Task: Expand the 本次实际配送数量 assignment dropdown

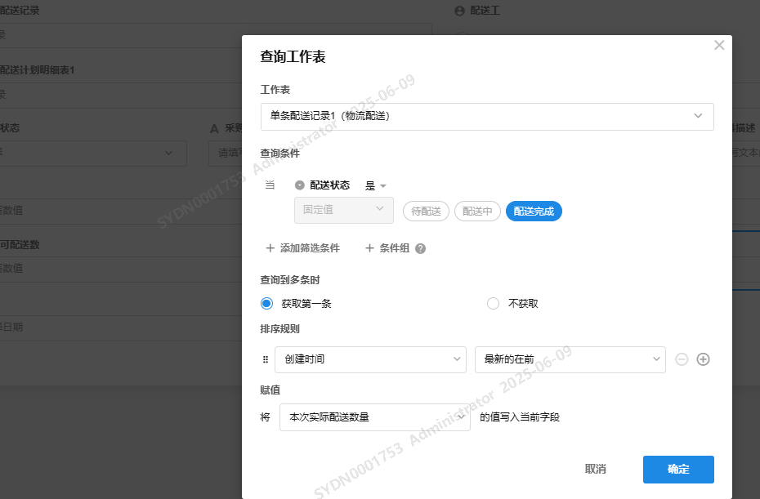Action: click(374, 417)
